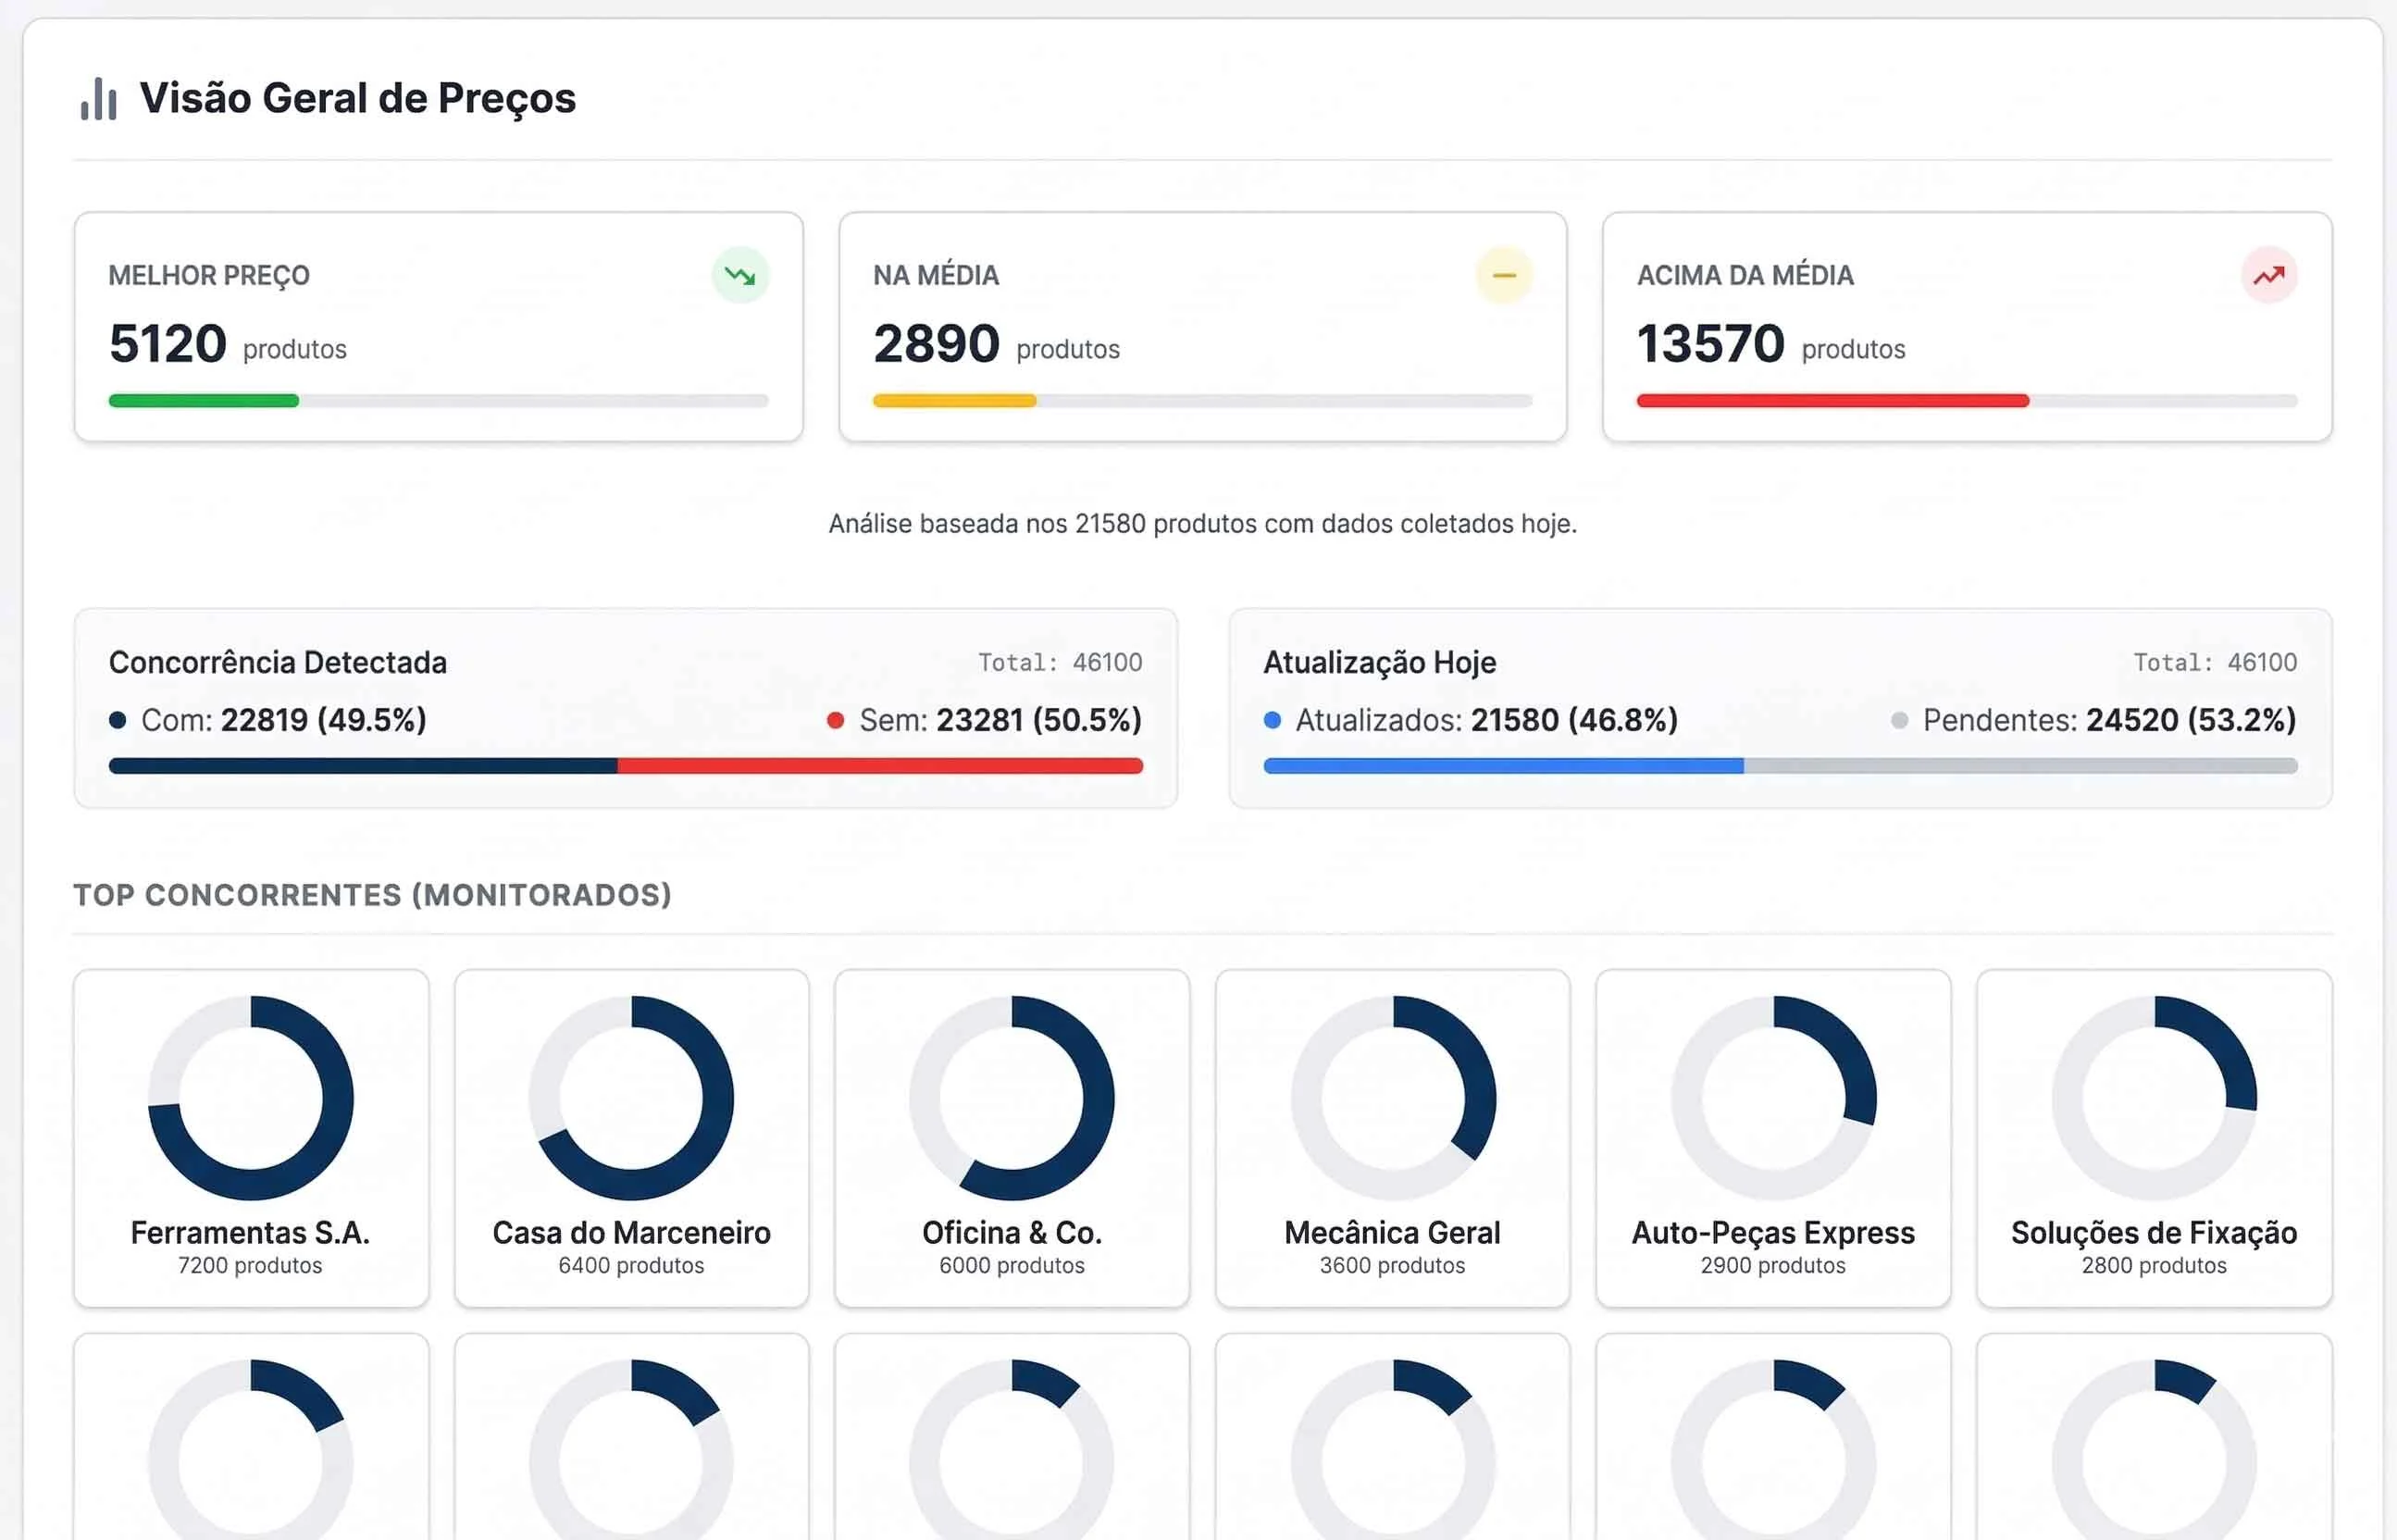Screen dimensions: 2397x1540
Task: Click the Top Concorrentes (Monitorados) heading
Action: click(x=372, y=895)
